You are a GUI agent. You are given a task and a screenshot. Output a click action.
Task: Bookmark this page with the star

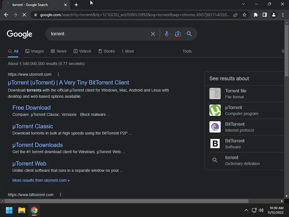pos(244,15)
